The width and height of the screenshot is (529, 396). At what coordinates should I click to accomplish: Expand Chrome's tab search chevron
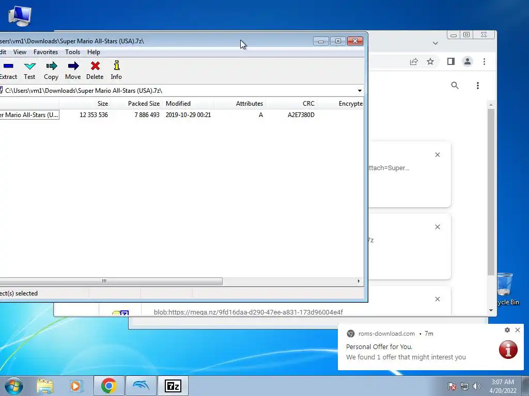[435, 43]
